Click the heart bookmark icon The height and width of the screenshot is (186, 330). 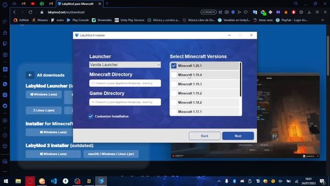[x=245, y=12]
